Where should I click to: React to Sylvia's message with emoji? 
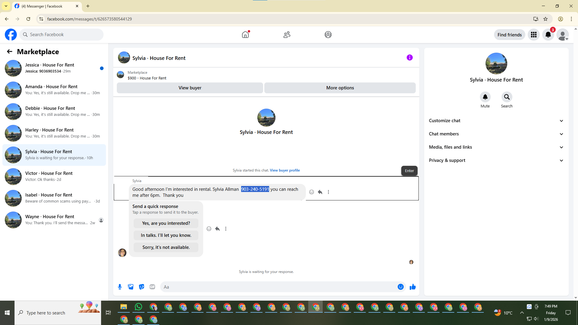[312, 192]
